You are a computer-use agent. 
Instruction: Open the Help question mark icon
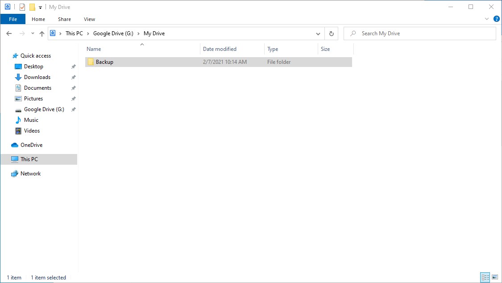(496, 19)
